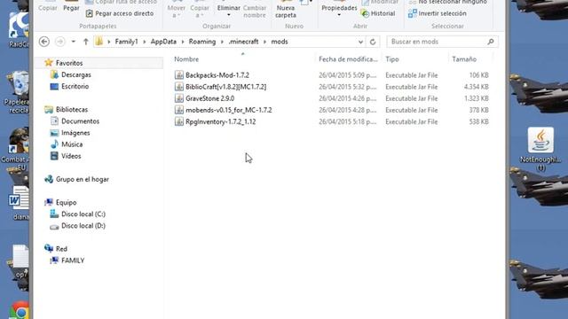Open 'Grupo en el hogar' in sidebar
This screenshot has height=319, width=568.
82,179
